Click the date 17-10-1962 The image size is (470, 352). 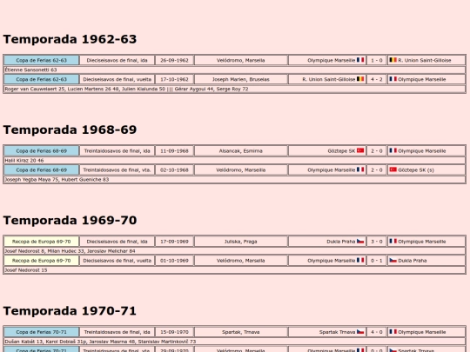click(174, 79)
